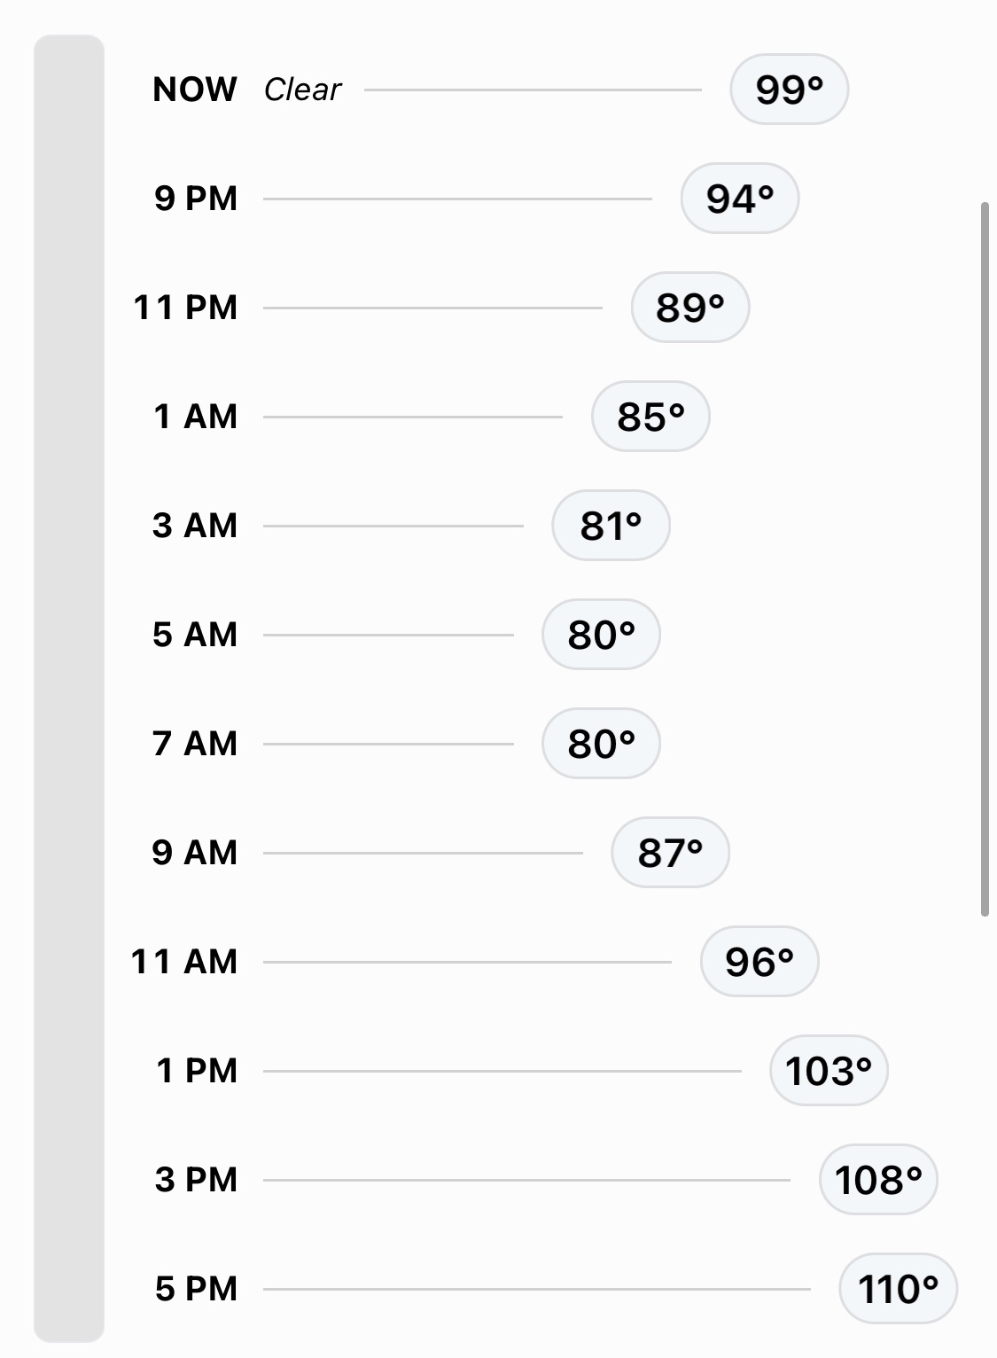Viewport: 997px width, 1358px height.
Task: Select the 7 AM hour label
Action: [x=195, y=744]
